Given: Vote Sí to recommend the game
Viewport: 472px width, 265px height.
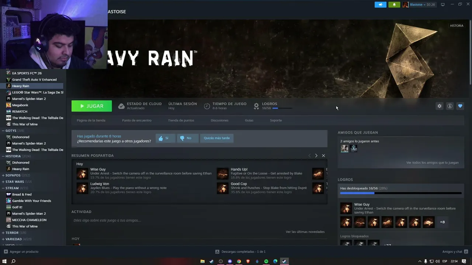Looking at the screenshot, I should (x=165, y=138).
